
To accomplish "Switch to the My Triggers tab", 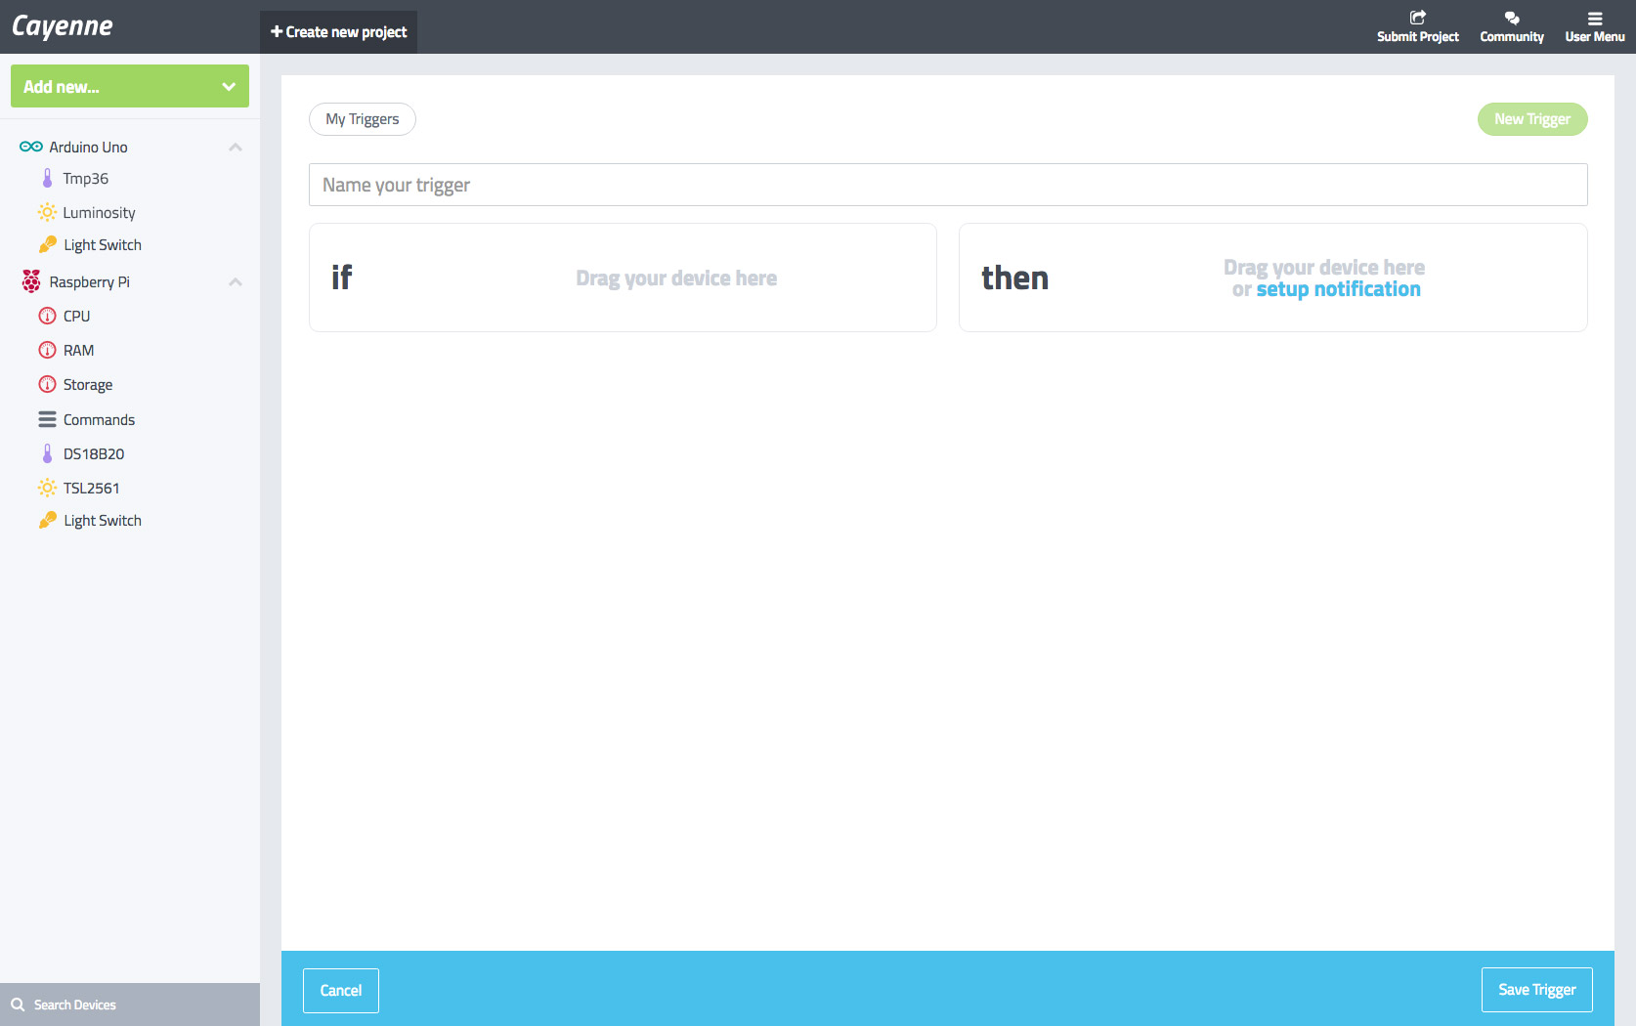I will (x=362, y=118).
